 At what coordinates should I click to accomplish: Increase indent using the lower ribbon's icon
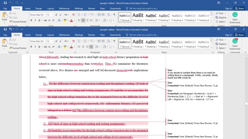pos(103,41)
